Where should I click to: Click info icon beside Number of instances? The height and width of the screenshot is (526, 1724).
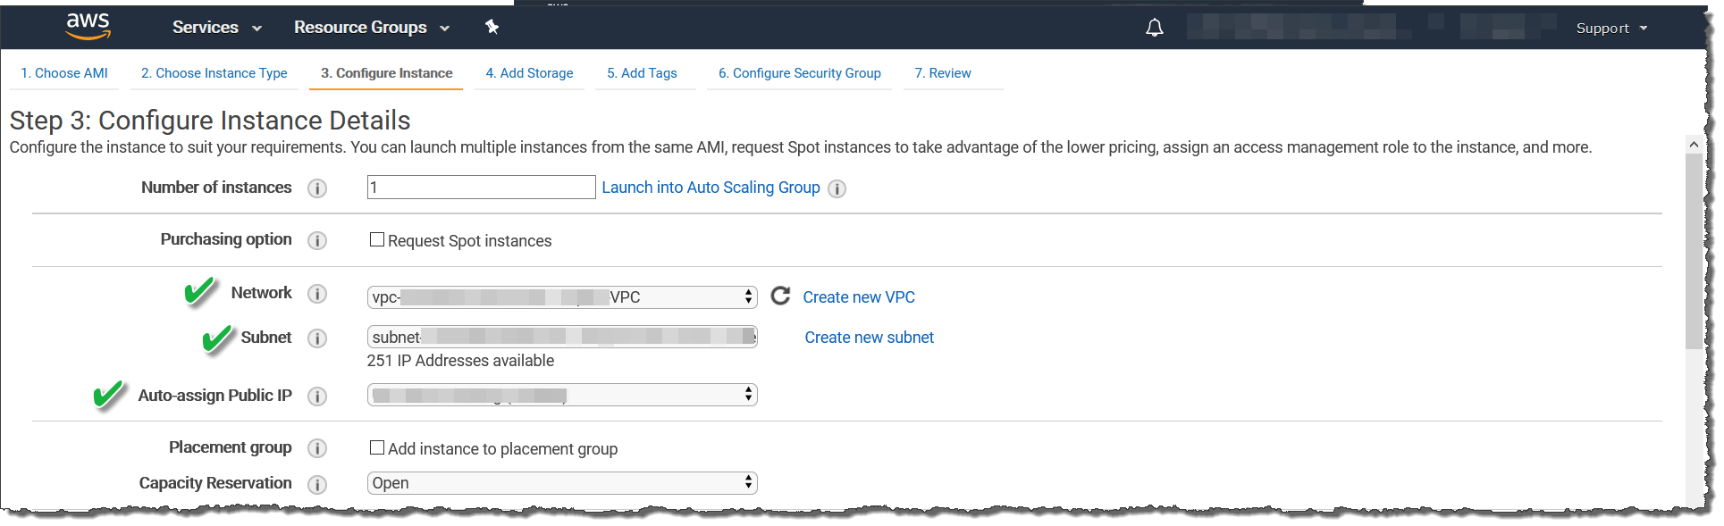[317, 188]
